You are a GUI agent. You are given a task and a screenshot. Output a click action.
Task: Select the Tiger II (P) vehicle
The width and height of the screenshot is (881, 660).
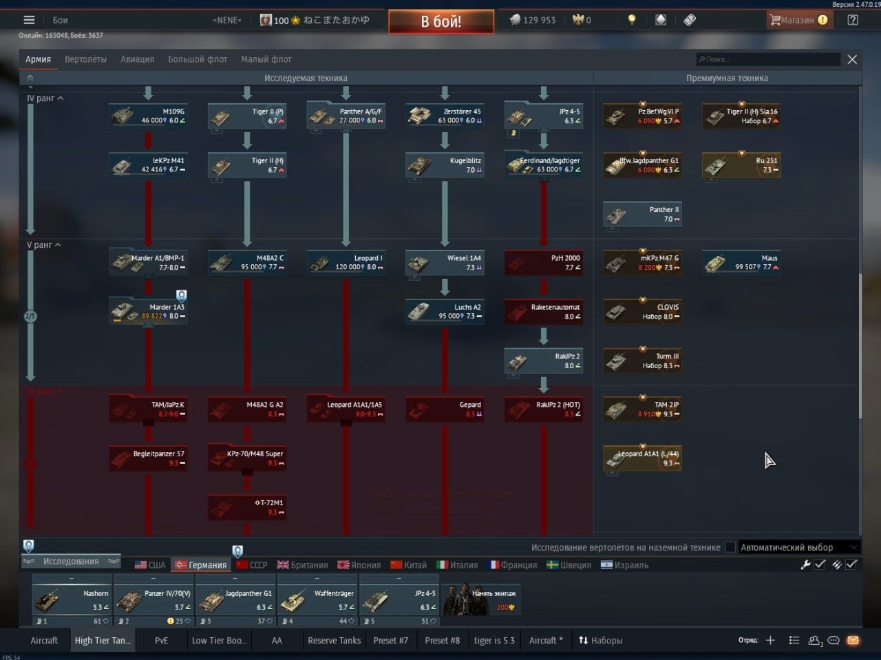tap(247, 116)
